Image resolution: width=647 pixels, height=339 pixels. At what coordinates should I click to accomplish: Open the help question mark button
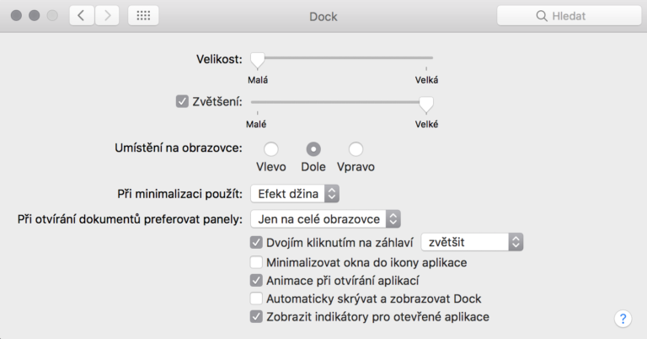623,319
